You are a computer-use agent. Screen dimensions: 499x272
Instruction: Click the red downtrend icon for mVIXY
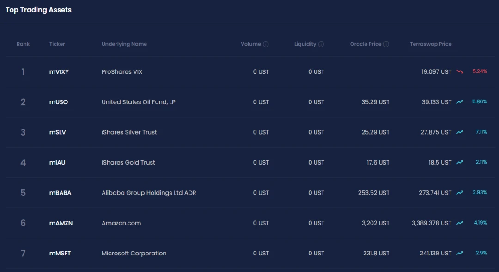tap(460, 71)
